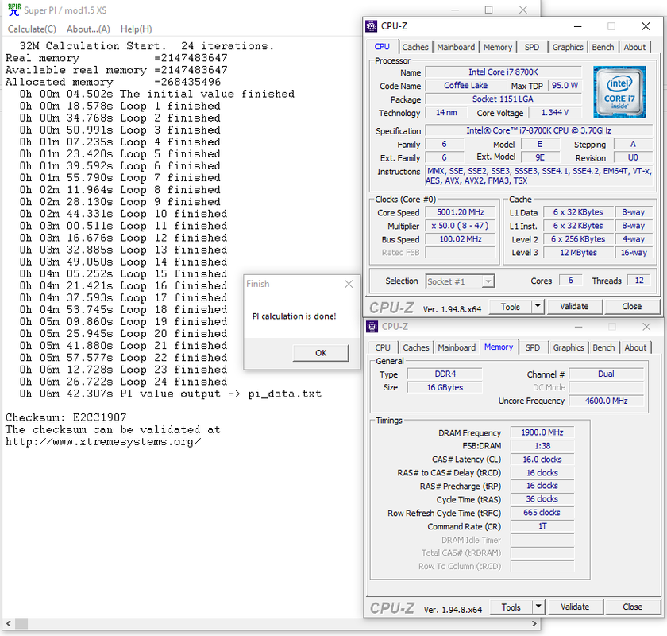
Task: Click the Max TDP value 95.0 W
Action: [x=565, y=86]
